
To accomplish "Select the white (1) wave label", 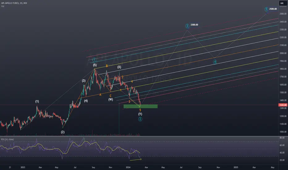I will (x=37, y=101).
